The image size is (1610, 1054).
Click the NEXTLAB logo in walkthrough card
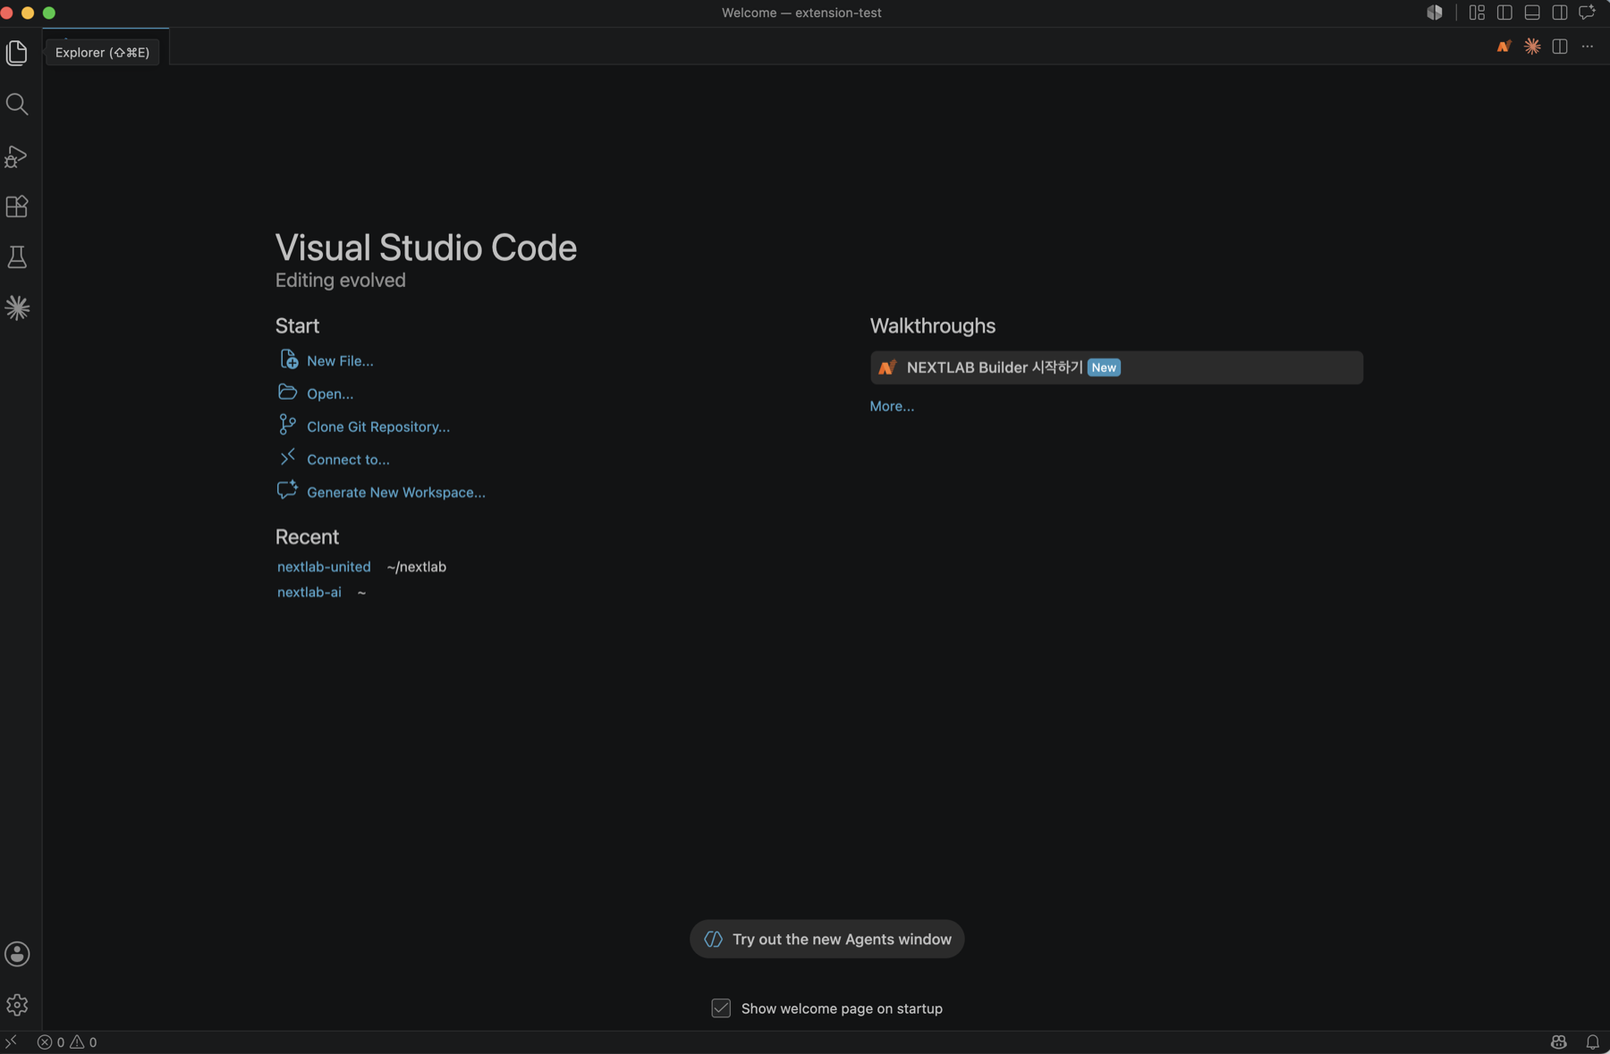[886, 367]
